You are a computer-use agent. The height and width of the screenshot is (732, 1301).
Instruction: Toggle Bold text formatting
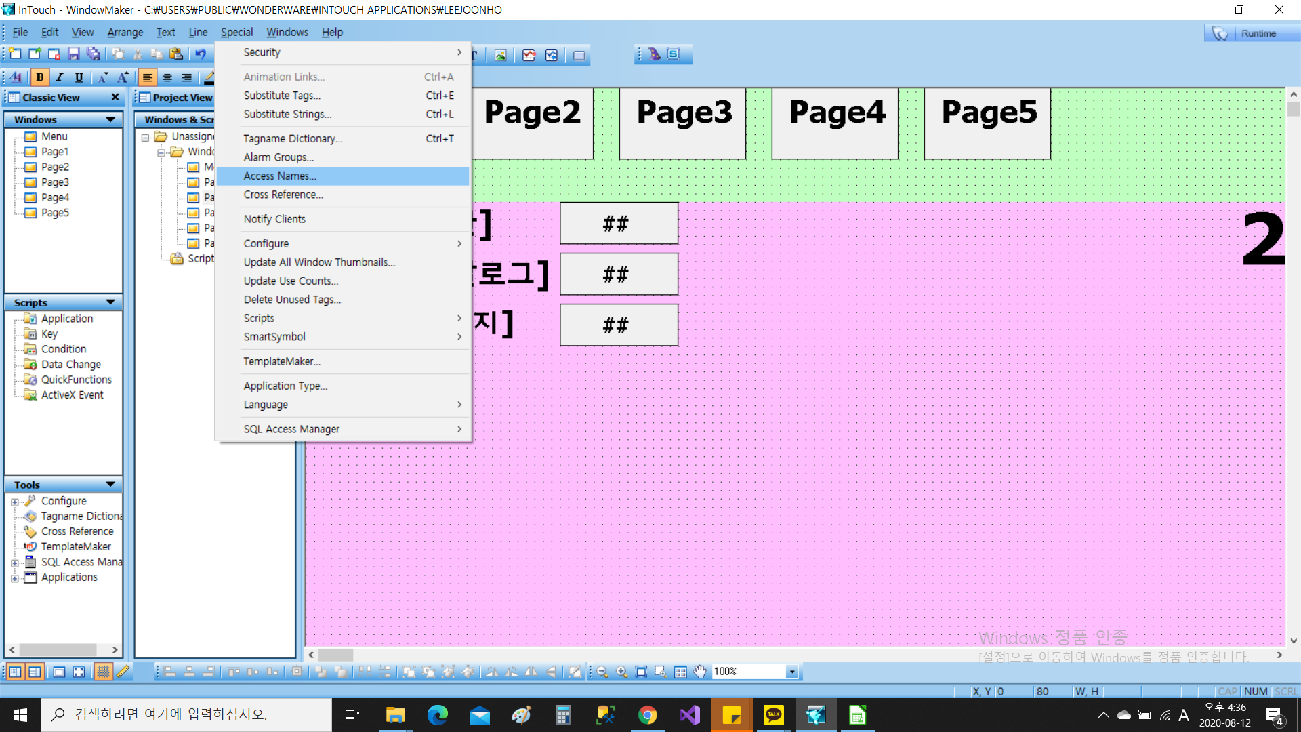coord(40,77)
